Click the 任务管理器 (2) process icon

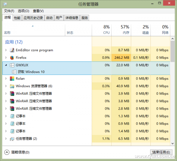pos(12,139)
